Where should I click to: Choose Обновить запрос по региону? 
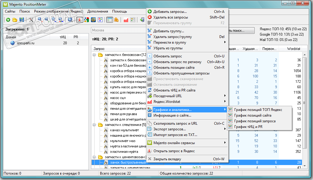(x=187, y=62)
